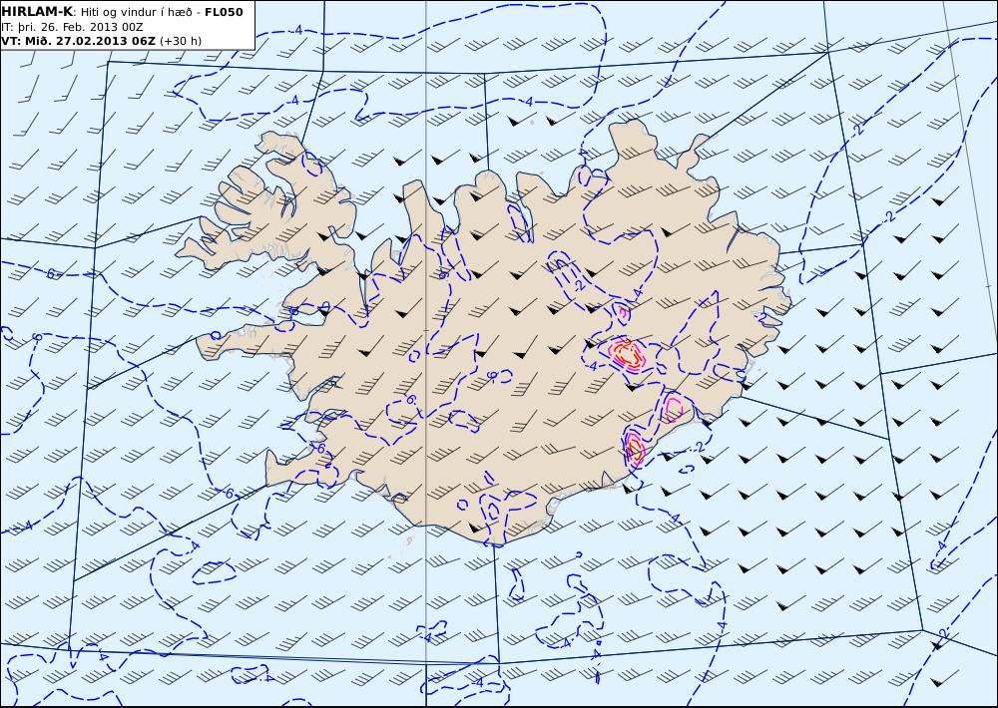Click the 'VT: Mið. 27.02.2013 06Z' valid time
The height and width of the screenshot is (708, 998).
click(x=78, y=41)
